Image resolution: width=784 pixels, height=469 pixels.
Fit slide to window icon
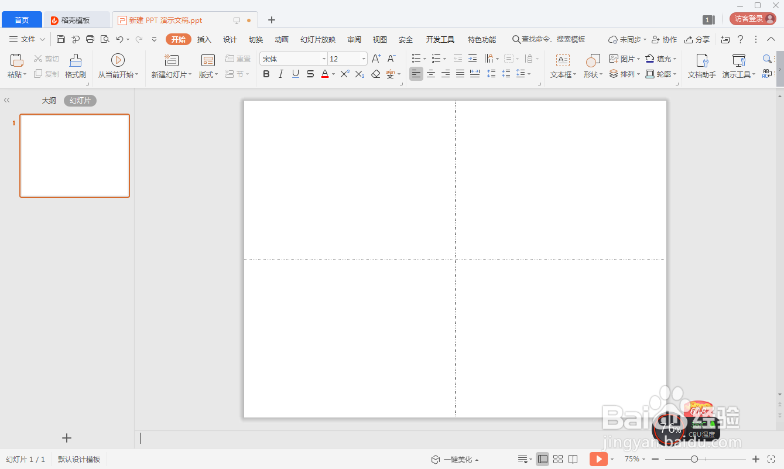click(771, 459)
